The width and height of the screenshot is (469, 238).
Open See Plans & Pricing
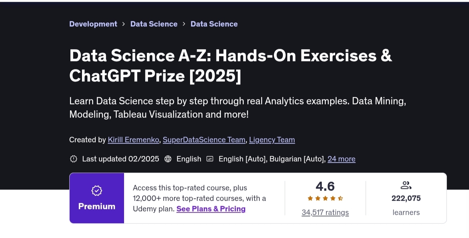(x=211, y=209)
